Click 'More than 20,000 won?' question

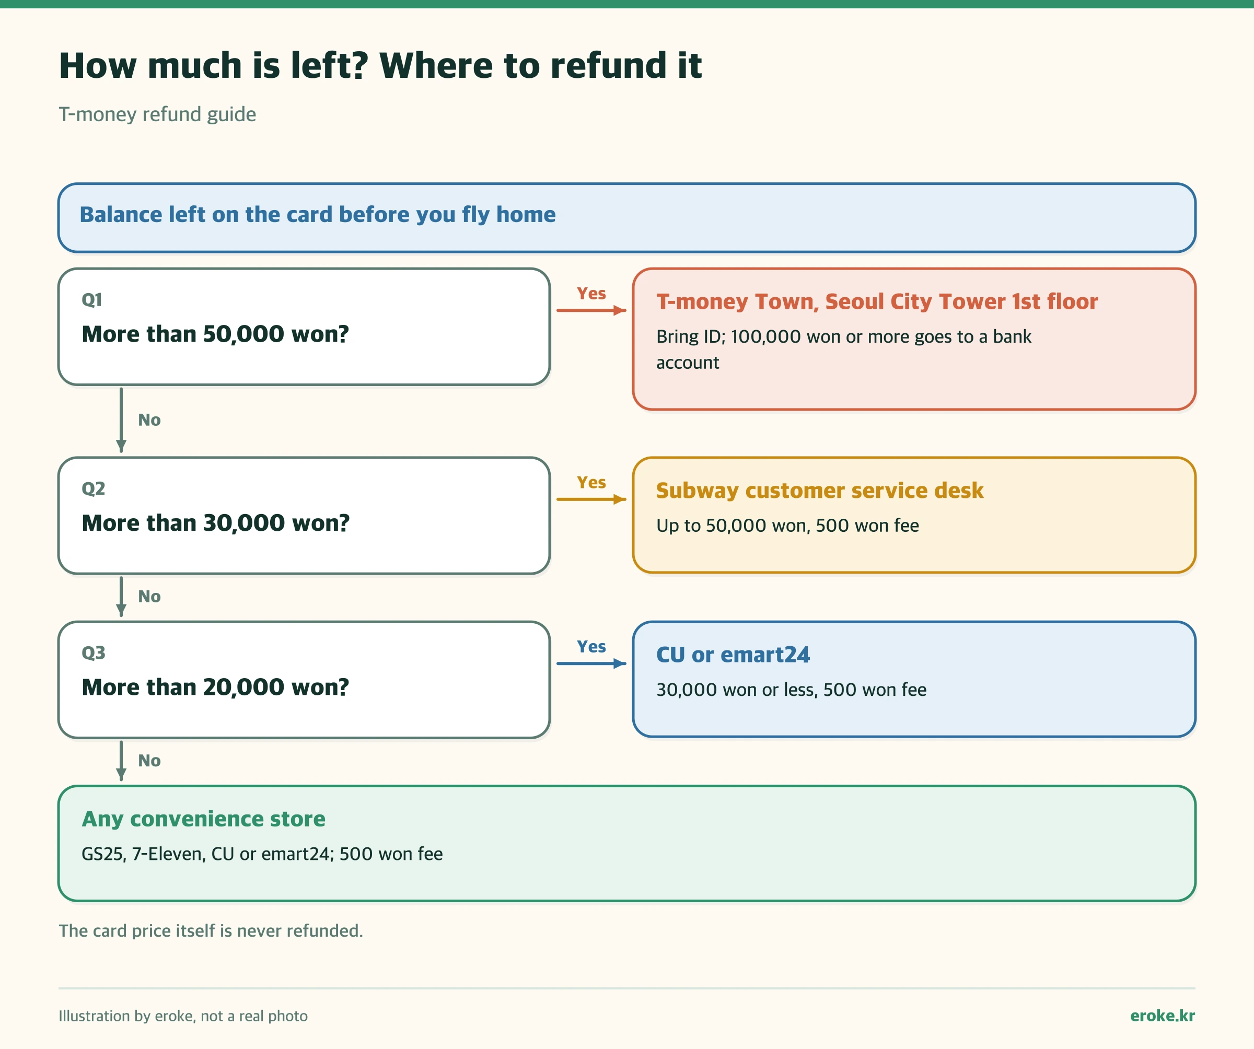215,688
